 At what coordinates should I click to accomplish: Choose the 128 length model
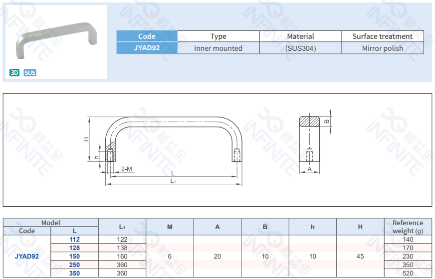pos(74,248)
